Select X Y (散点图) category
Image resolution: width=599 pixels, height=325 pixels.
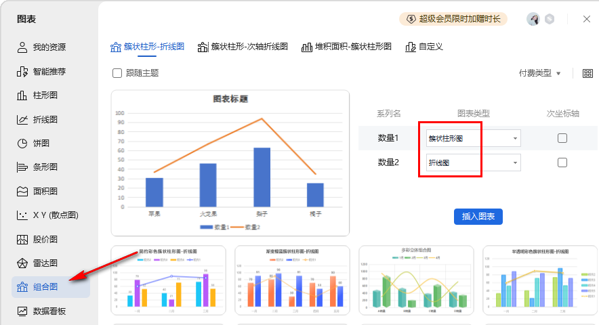(x=47, y=215)
